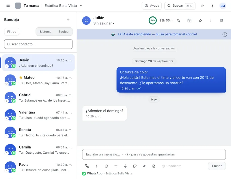
Task: Click Julián's avatar in chat header
Action: (86, 20)
